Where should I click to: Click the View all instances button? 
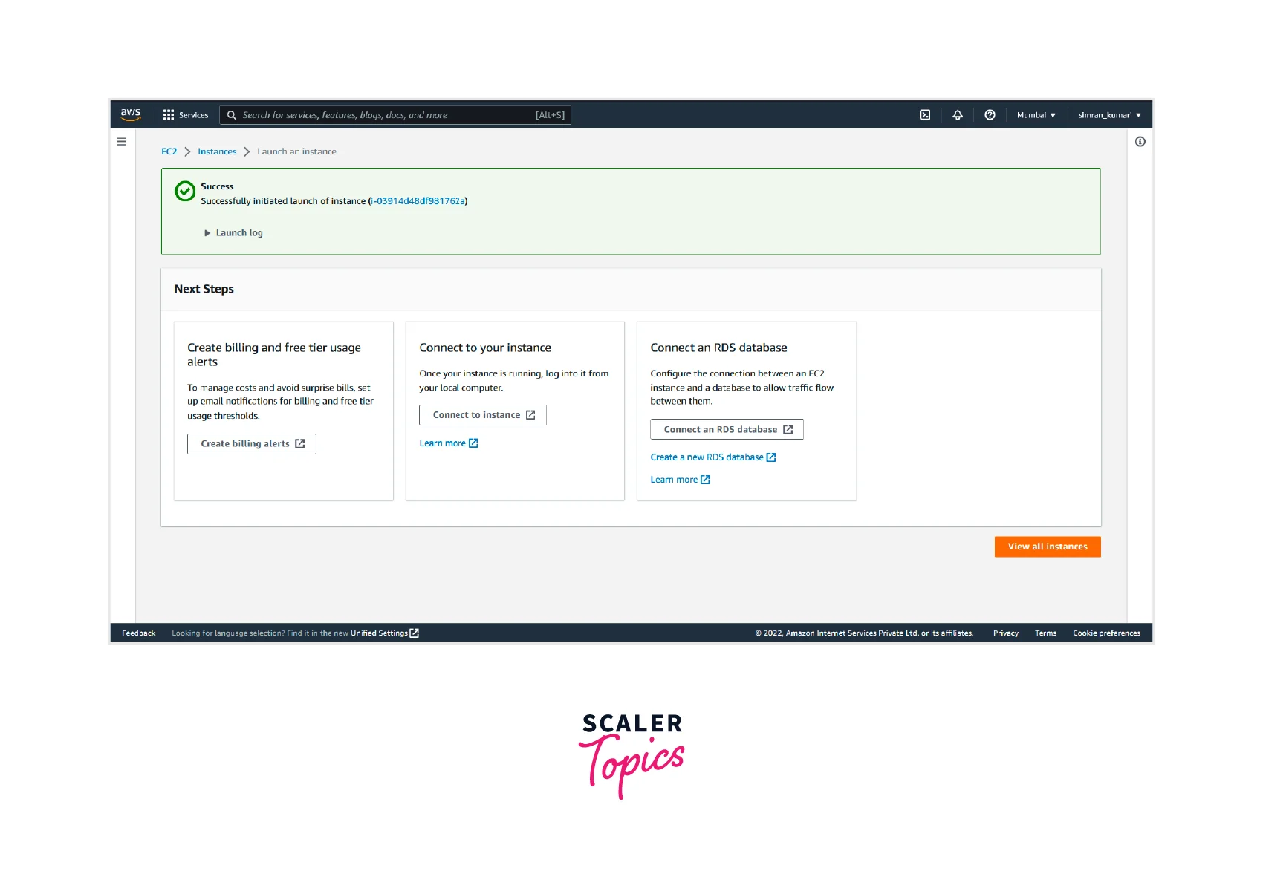pos(1047,547)
